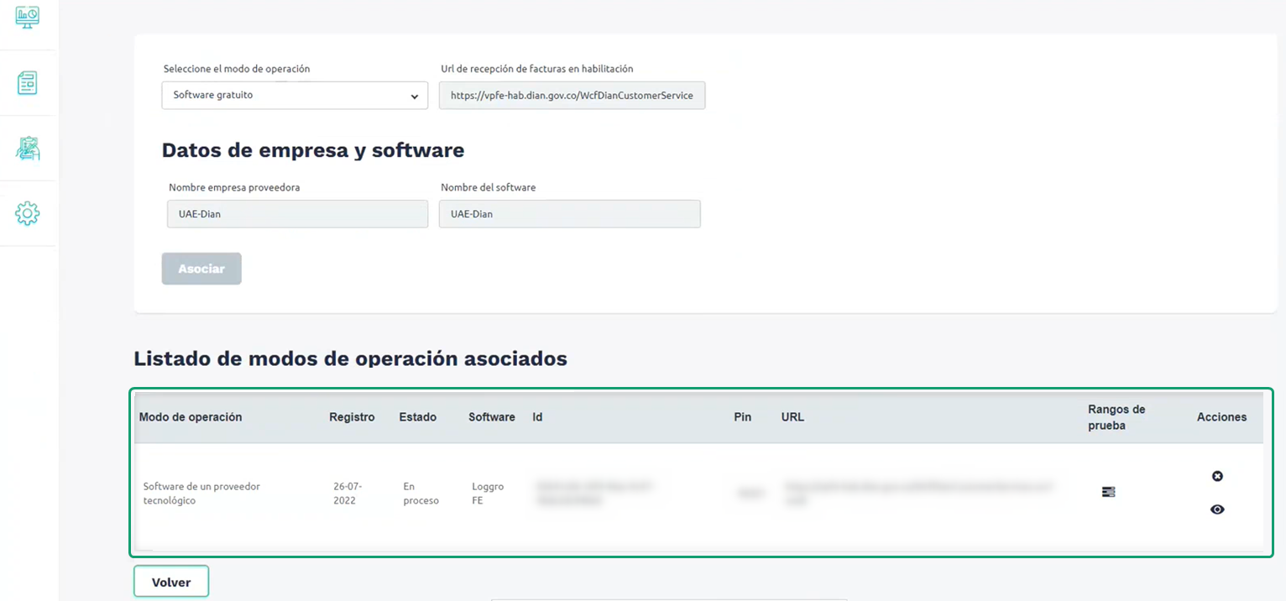Viewport: 1286px width, 601px height.
Task: Select the Estado column header
Action: tap(417, 417)
